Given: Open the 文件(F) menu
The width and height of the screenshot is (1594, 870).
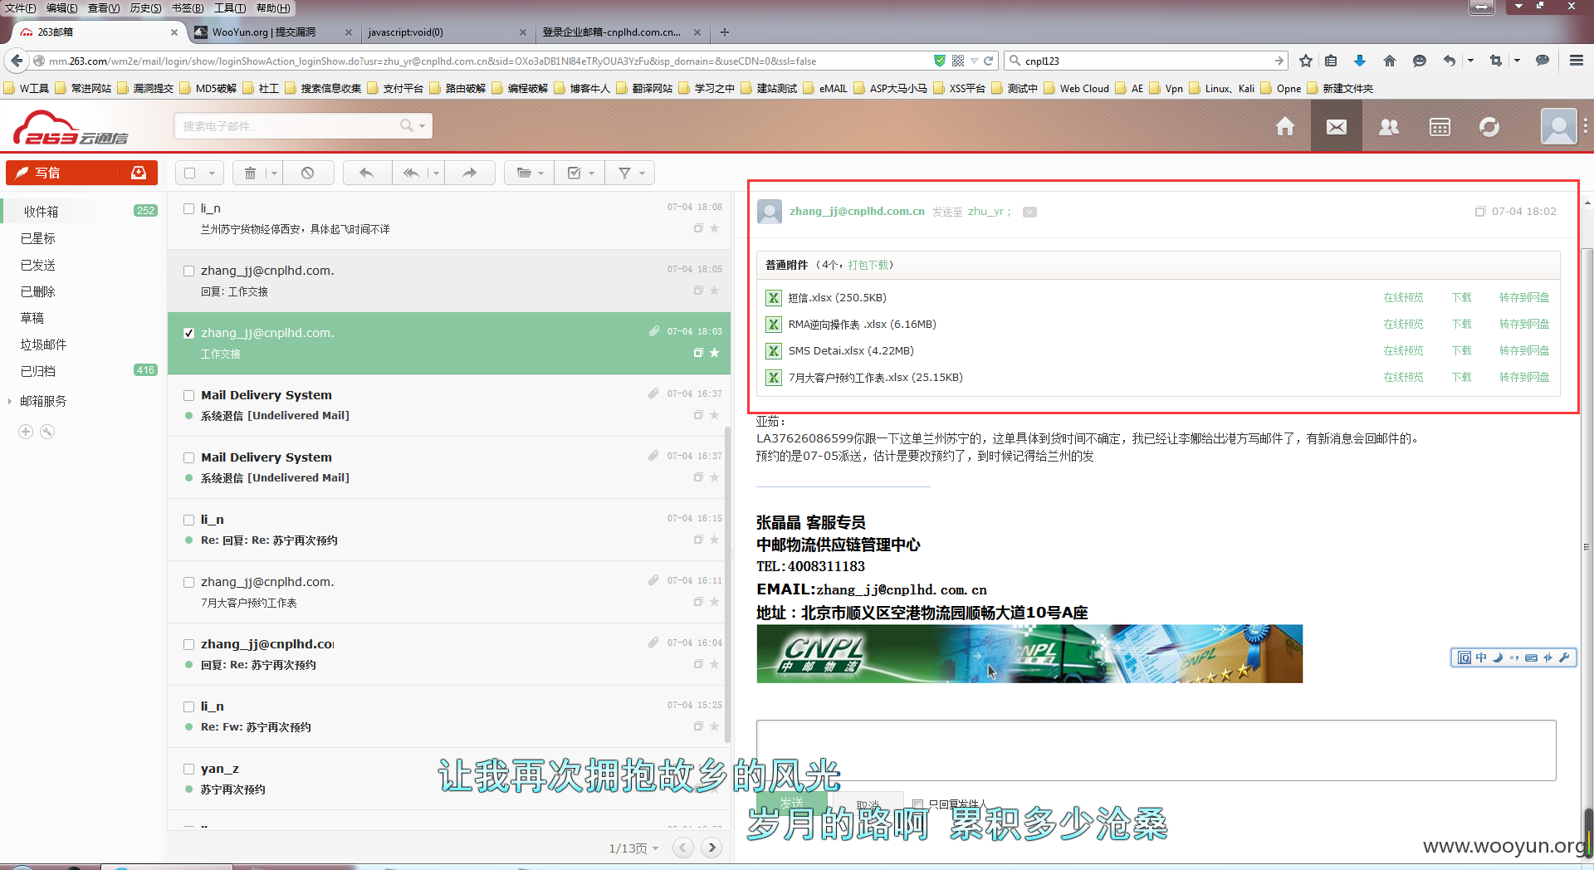Looking at the screenshot, I should (21, 7).
